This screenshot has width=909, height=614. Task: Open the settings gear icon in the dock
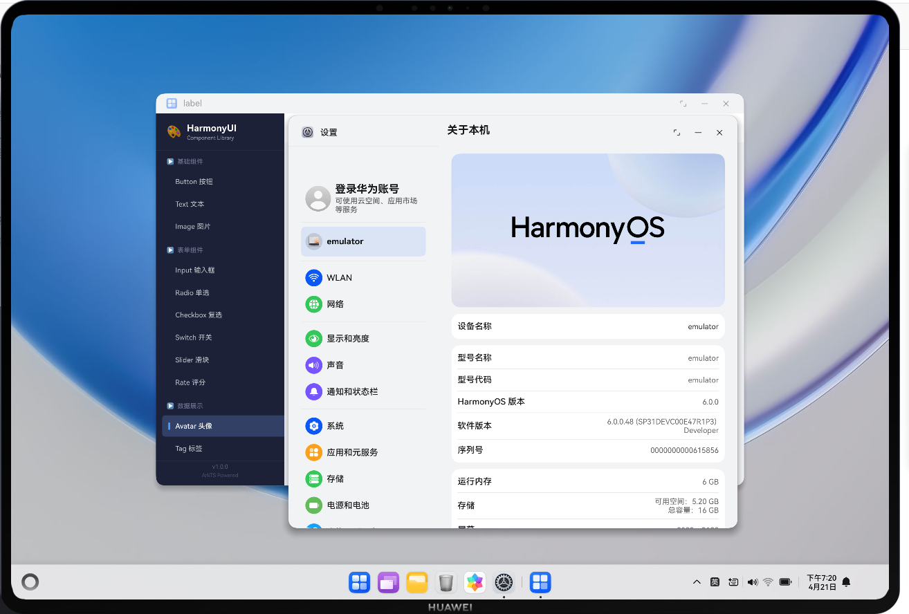coord(504,582)
